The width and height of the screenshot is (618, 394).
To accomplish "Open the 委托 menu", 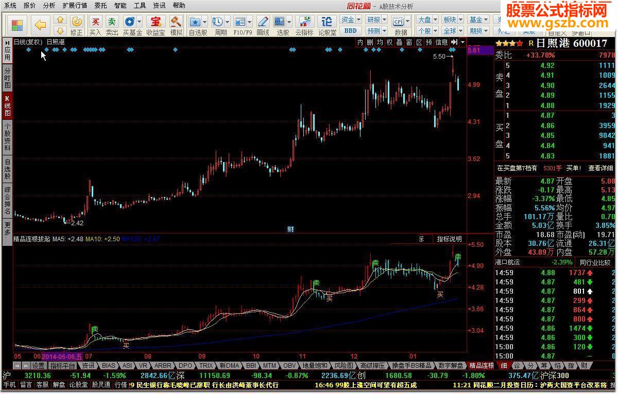I will 101,5.
